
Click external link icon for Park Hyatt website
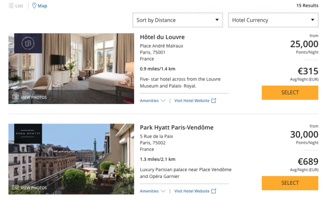[x=214, y=191]
